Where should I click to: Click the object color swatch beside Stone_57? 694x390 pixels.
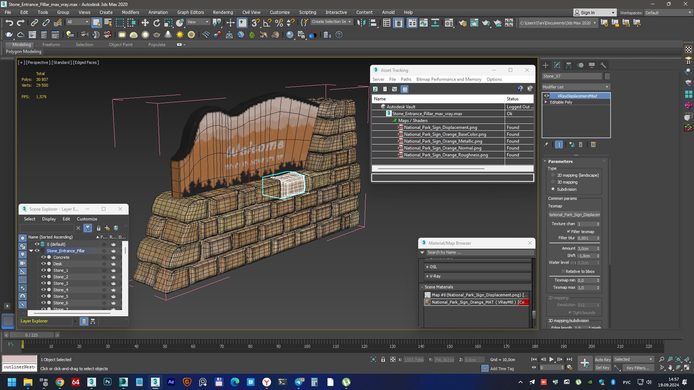(x=607, y=76)
